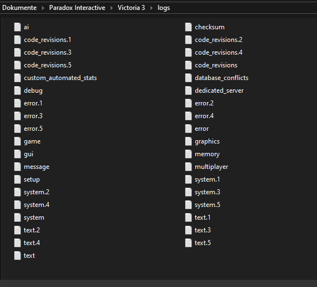
Task: Select the system.3 file name
Action: [207, 192]
